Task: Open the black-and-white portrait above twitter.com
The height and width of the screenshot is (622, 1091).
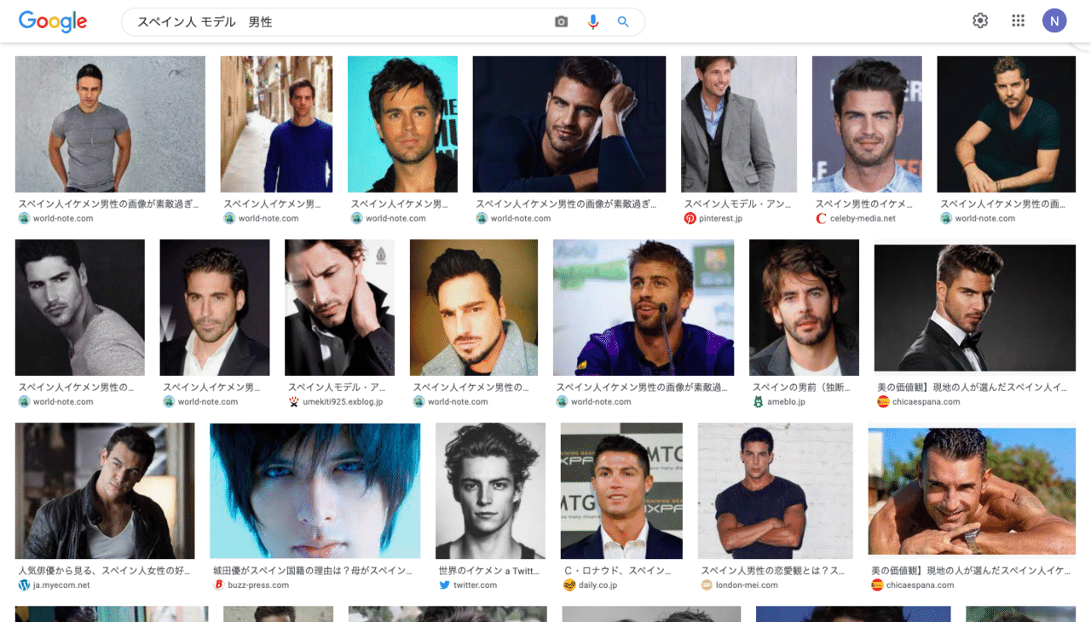Action: pyautogui.click(x=490, y=491)
